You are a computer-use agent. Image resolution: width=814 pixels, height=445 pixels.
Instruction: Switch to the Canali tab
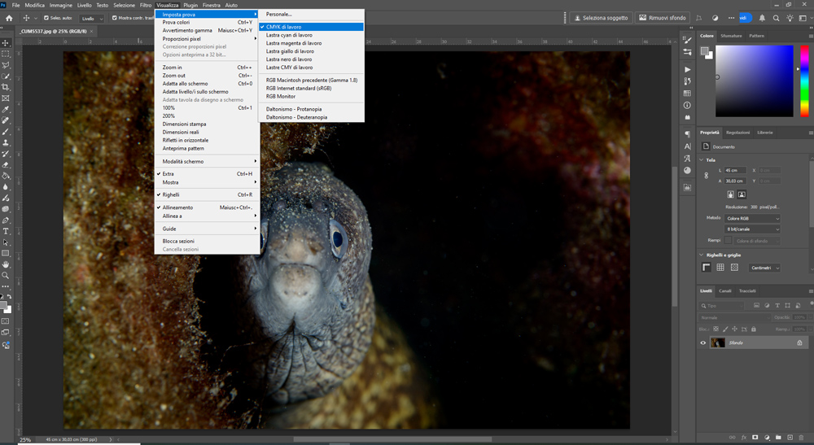click(x=724, y=290)
